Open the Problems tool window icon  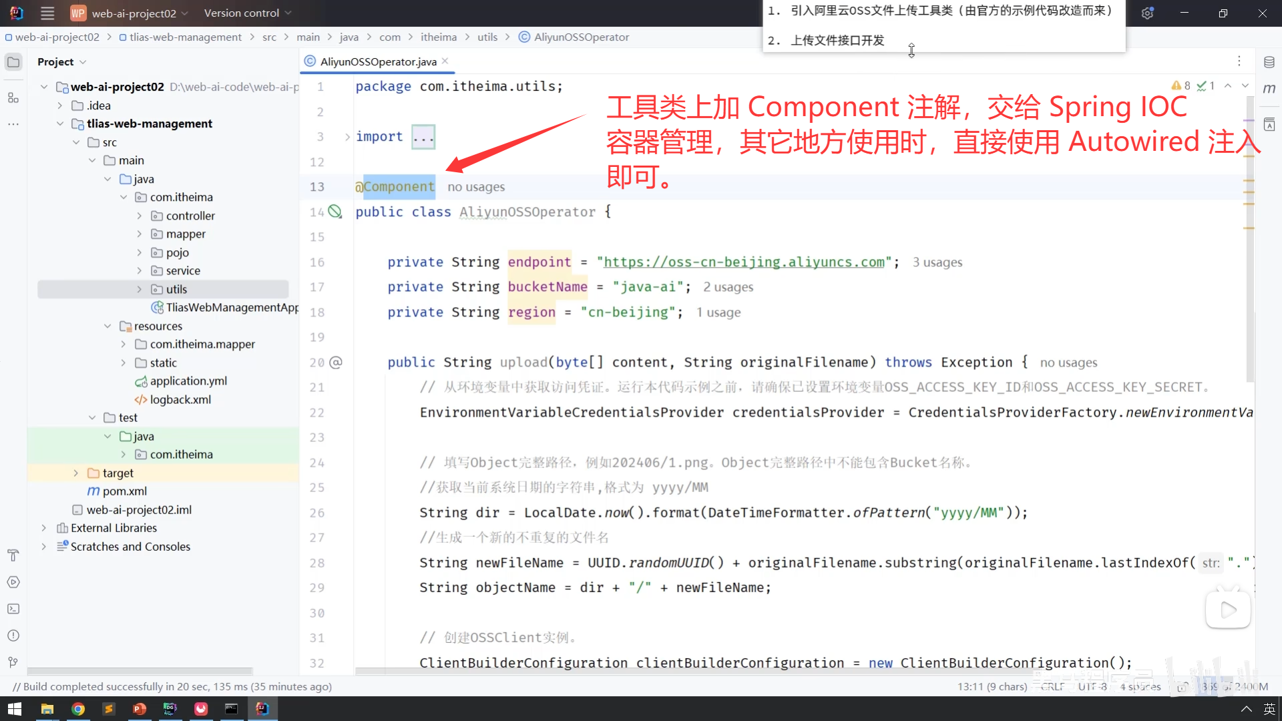(x=13, y=636)
